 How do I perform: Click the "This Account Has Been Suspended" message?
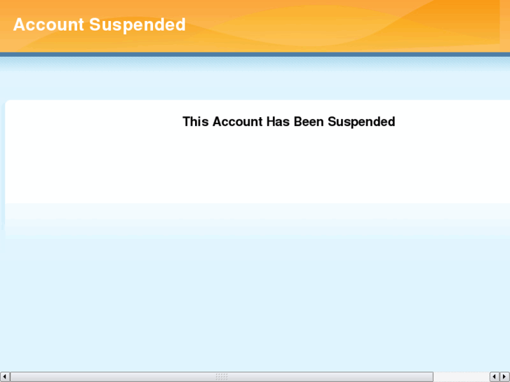point(289,122)
